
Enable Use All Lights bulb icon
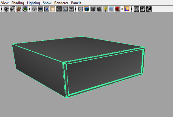[105, 9]
